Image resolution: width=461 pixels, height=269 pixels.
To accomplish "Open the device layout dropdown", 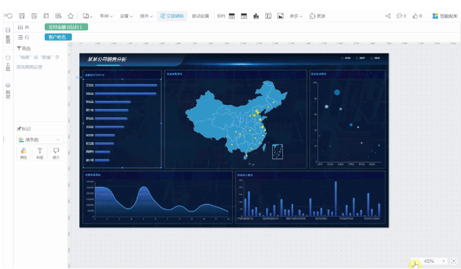I will [x=87, y=16].
